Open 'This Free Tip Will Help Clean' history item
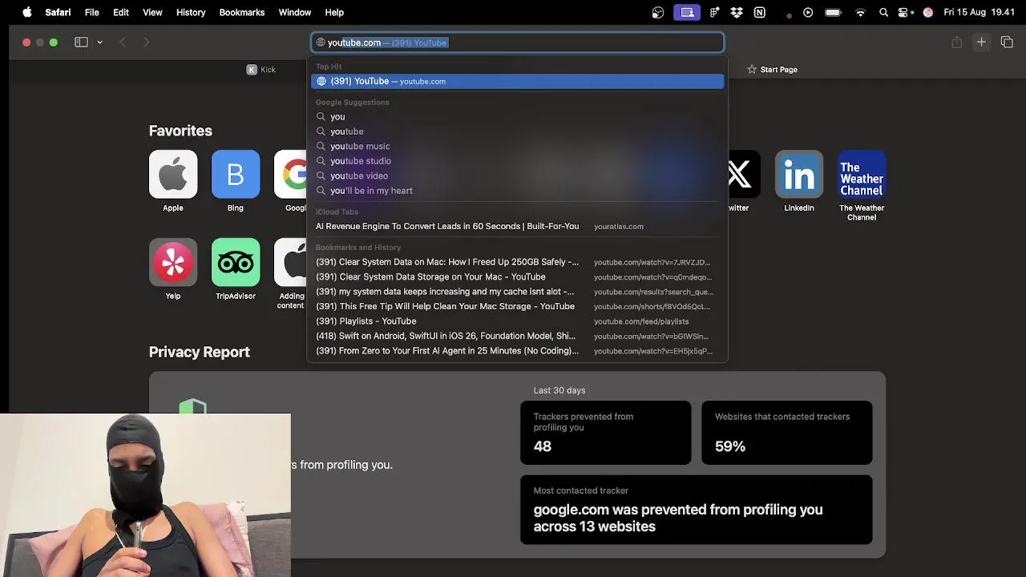Viewport: 1026px width, 577px height. [x=518, y=306]
